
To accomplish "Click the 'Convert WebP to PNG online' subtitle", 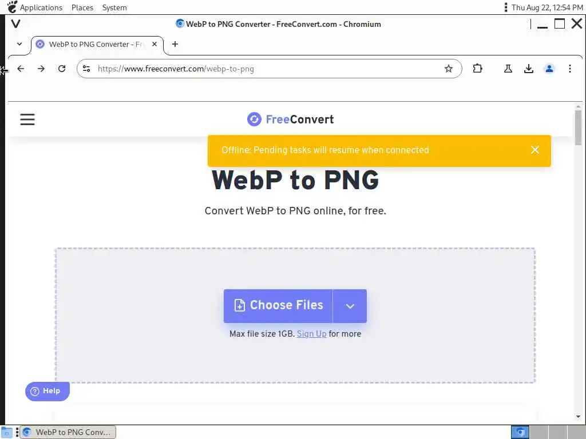I will tap(295, 211).
